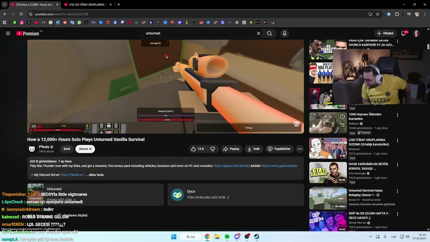Open P9nda channel avatar
430x242 pixels.
pyautogui.click(x=32, y=149)
